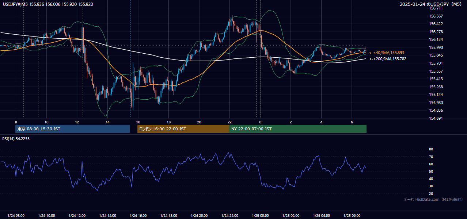Viewport: 467px width, 219px height.
Task: Click RSI scale value 50
Action: [x=431, y=171]
